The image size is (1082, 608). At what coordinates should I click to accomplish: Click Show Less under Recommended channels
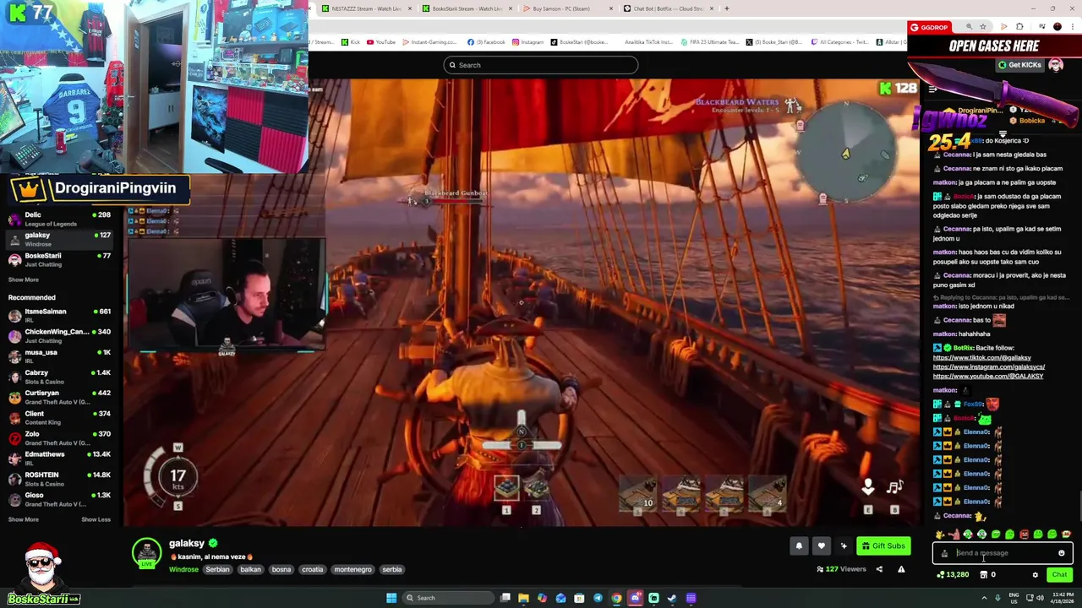pyautogui.click(x=96, y=519)
